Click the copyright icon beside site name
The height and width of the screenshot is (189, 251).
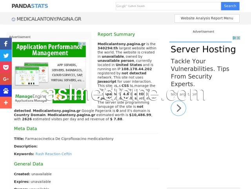pos(13,19)
